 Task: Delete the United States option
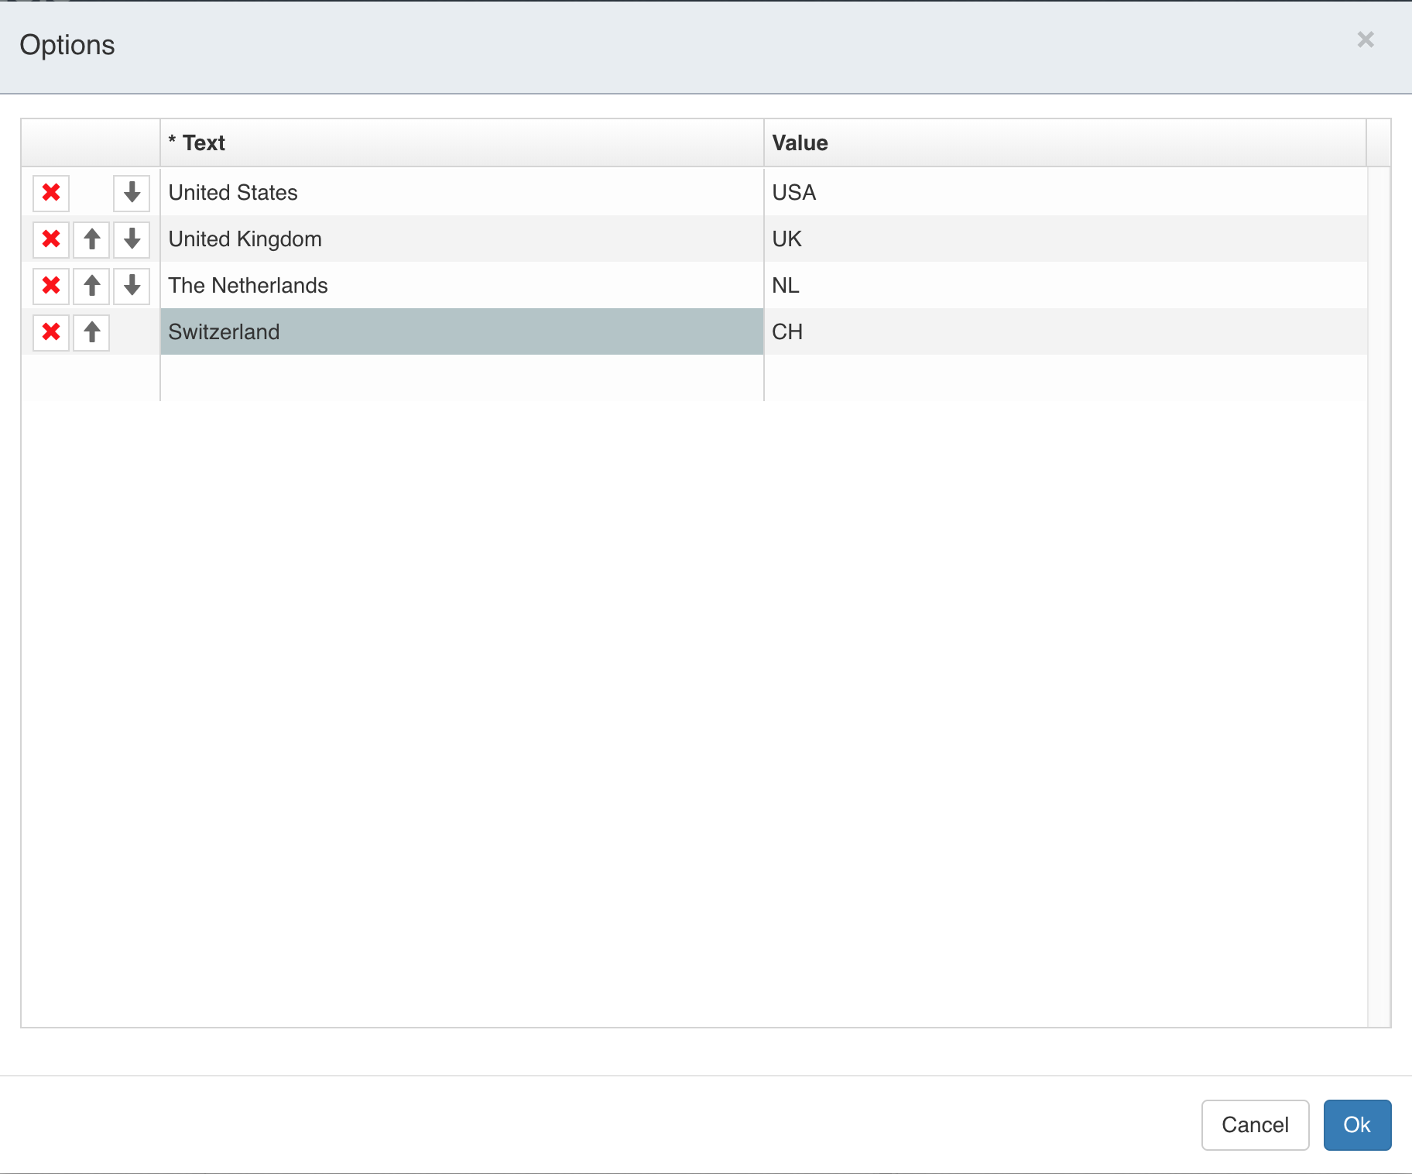click(50, 193)
